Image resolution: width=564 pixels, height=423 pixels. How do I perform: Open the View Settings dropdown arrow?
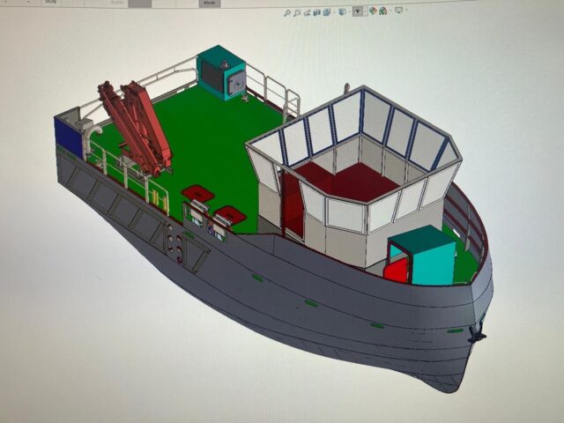coord(406,11)
